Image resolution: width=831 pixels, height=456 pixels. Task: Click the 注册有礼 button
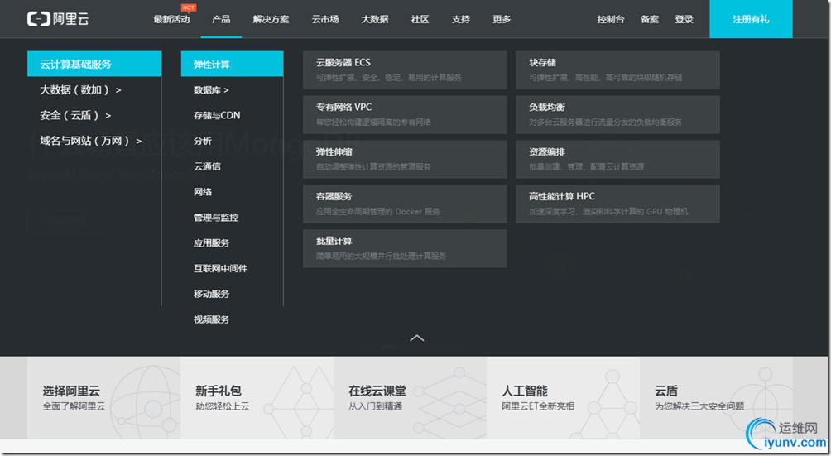click(751, 19)
